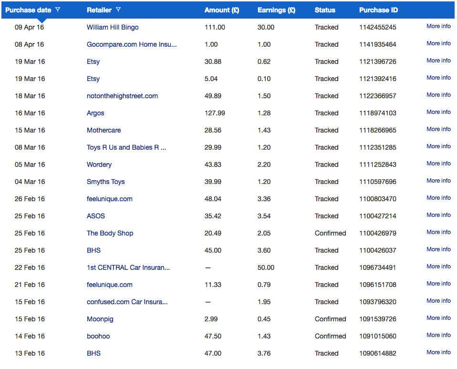This screenshot has height=369, width=457.
Task: Sort by the Purchase date column header
Action: pyautogui.click(x=28, y=10)
